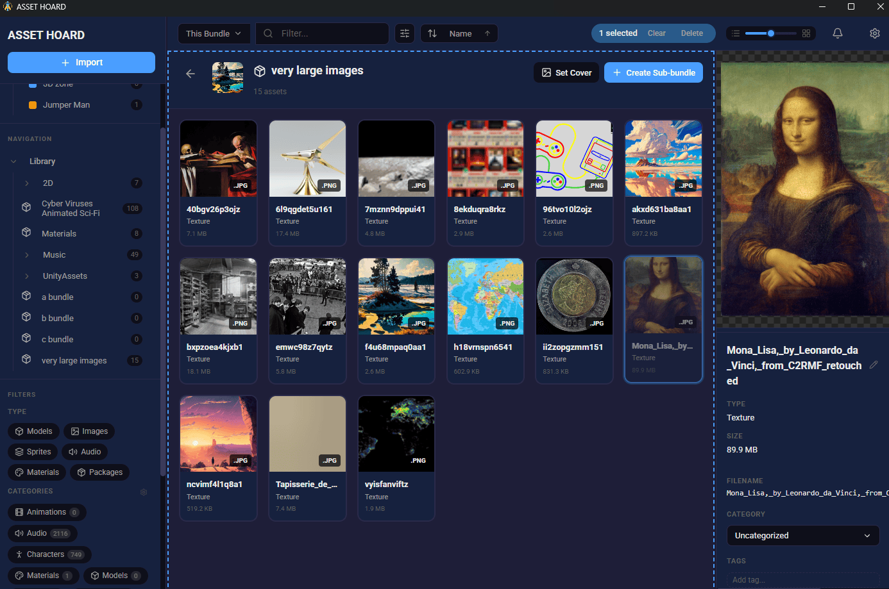Open settings via gear icon
889x589 pixels.
pyautogui.click(x=874, y=33)
